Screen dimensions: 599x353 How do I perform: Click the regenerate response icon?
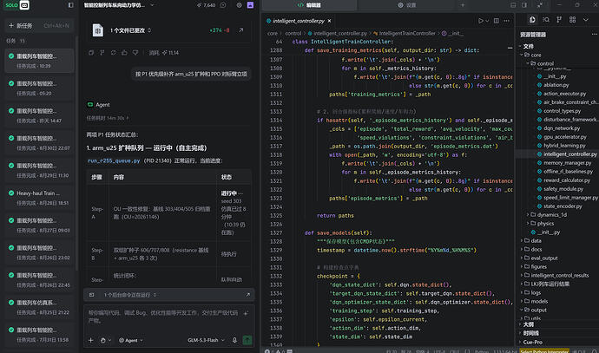coord(114,53)
